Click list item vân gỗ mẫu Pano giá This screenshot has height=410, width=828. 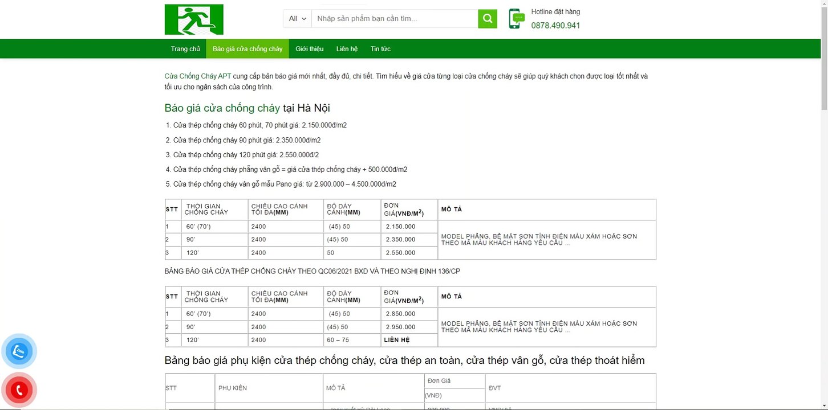pyautogui.click(x=285, y=184)
